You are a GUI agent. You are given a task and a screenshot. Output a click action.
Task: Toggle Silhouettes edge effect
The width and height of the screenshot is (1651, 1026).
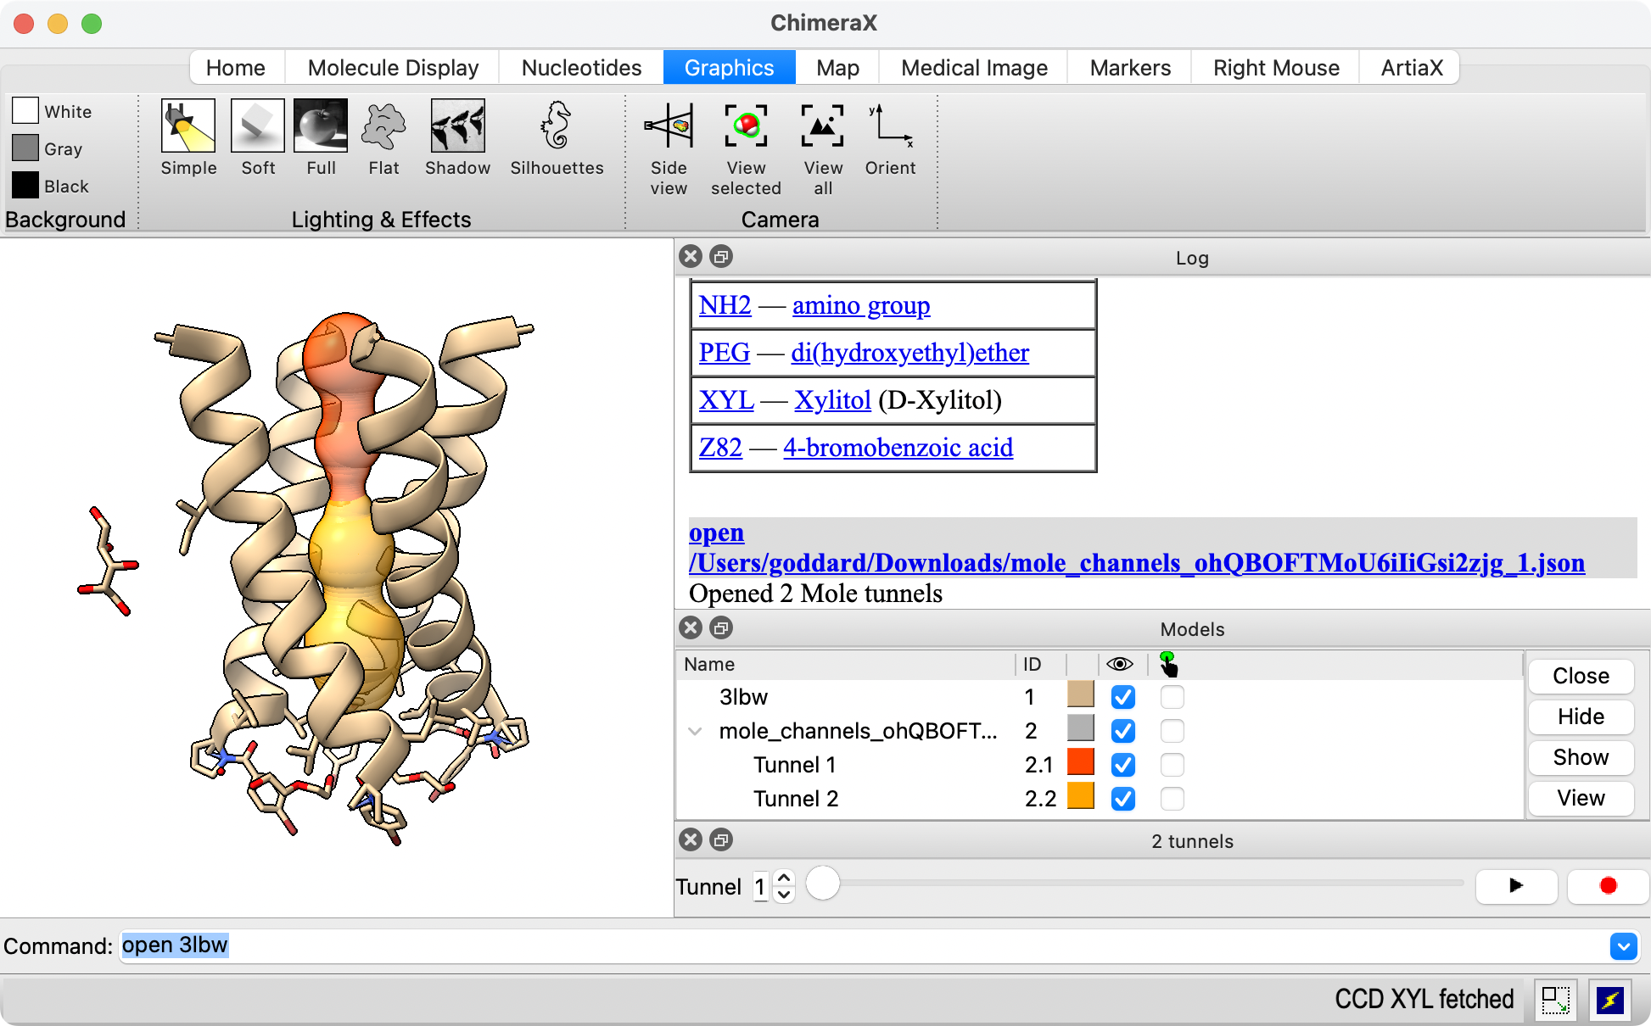(x=557, y=127)
